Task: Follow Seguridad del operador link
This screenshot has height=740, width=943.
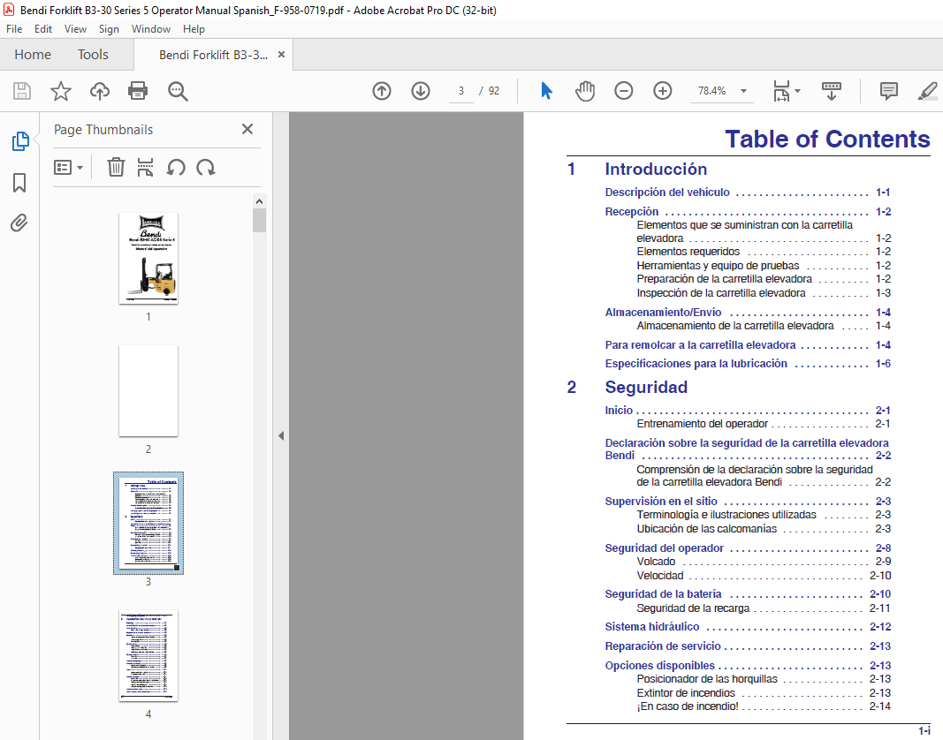Action: point(664,548)
